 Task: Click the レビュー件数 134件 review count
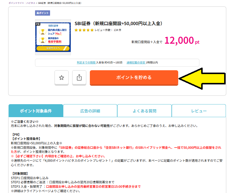[x=108, y=30]
